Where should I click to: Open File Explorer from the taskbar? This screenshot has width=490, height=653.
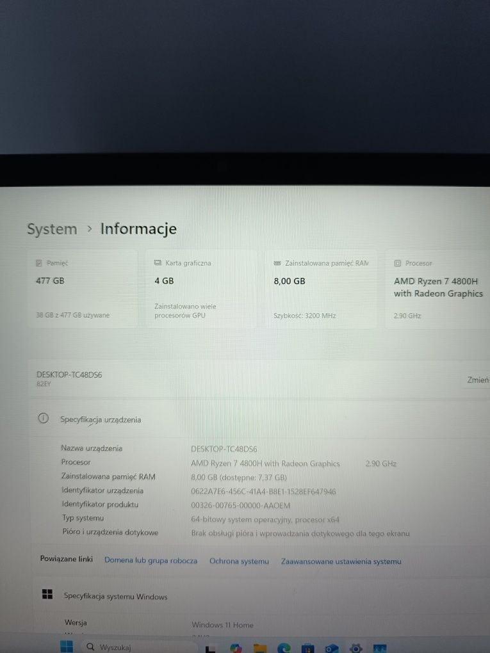259,648
